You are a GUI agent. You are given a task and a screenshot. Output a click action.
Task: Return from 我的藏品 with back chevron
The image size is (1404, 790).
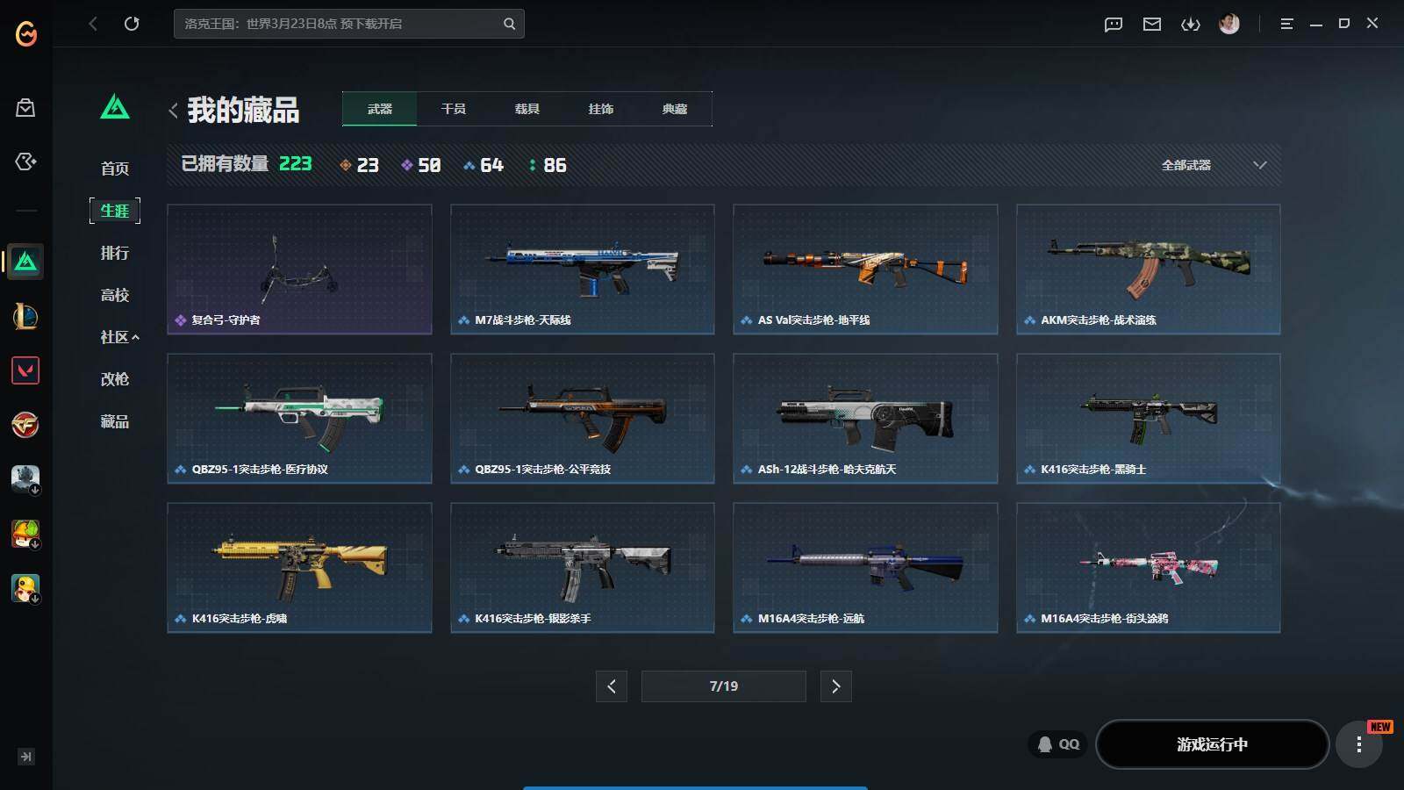pyautogui.click(x=173, y=111)
